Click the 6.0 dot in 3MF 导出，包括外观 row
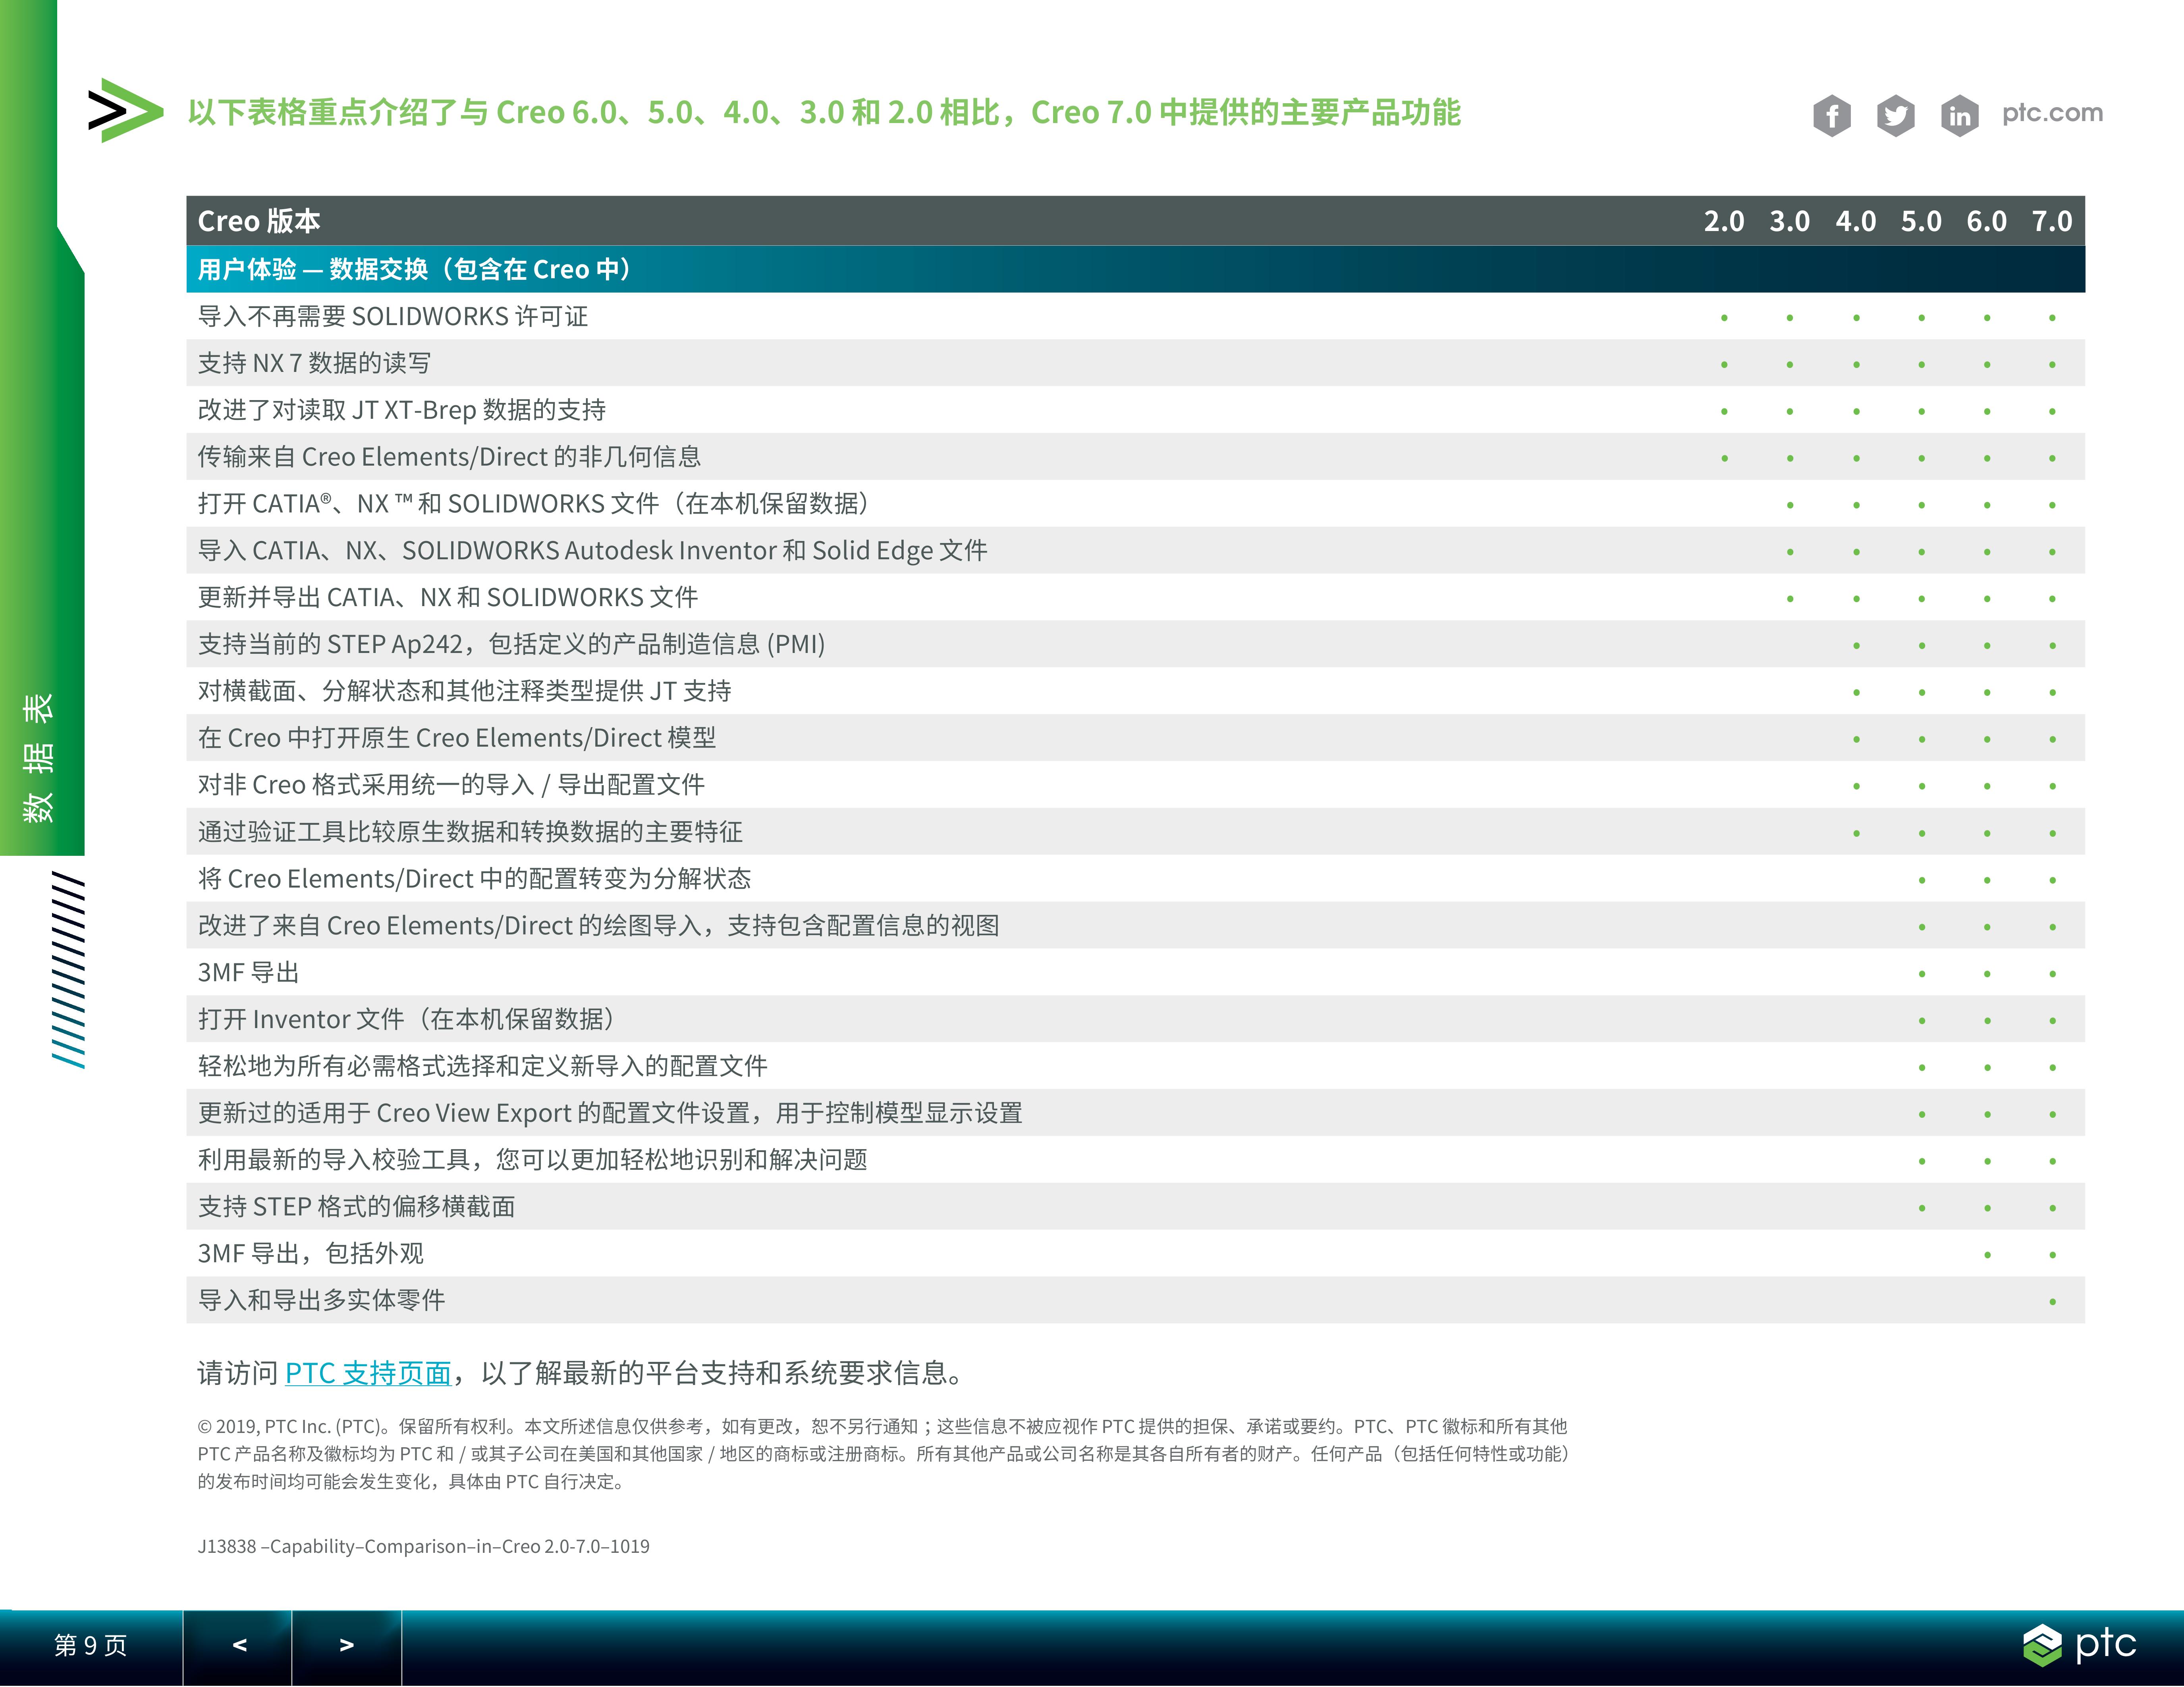Image resolution: width=2184 pixels, height=1687 pixels. (x=1987, y=1255)
